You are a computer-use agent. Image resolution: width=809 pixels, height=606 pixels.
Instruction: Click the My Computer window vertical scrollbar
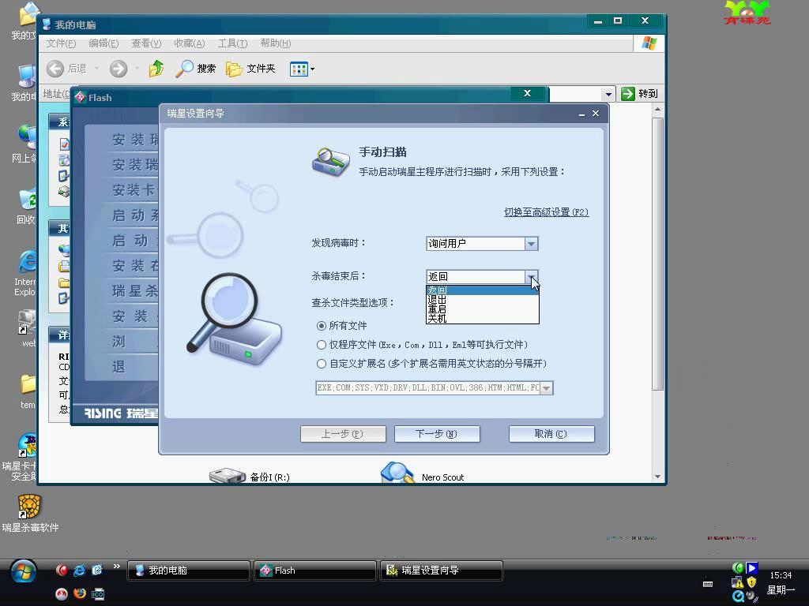tap(657, 252)
